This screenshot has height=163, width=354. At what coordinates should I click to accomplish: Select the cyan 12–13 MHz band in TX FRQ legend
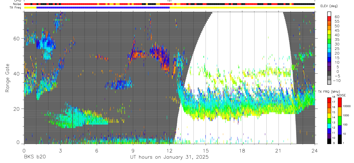(329, 126)
